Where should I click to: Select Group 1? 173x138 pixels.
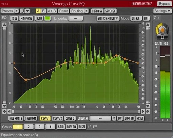point(18,127)
